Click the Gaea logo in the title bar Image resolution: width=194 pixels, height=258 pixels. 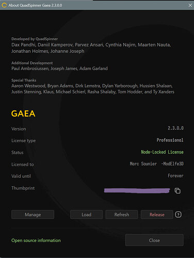(x=4, y=5)
